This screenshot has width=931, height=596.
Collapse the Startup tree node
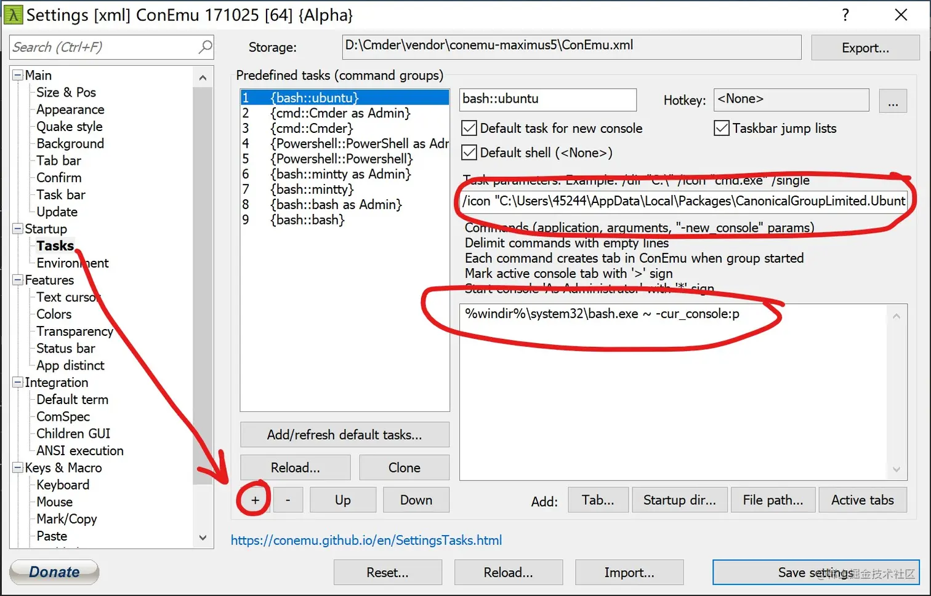point(18,229)
